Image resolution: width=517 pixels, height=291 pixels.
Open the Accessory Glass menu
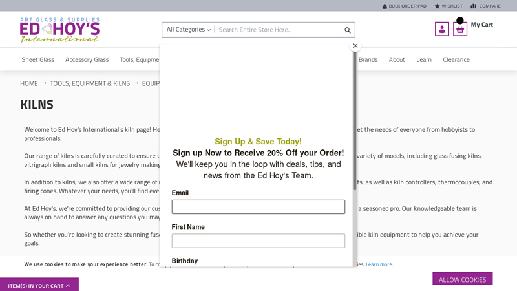pyautogui.click(x=87, y=59)
